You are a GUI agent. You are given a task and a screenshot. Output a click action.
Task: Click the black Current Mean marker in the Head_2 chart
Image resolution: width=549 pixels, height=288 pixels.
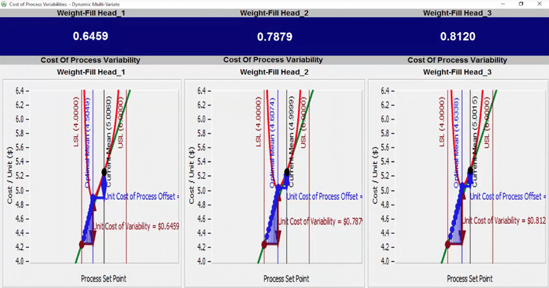pyautogui.click(x=287, y=172)
